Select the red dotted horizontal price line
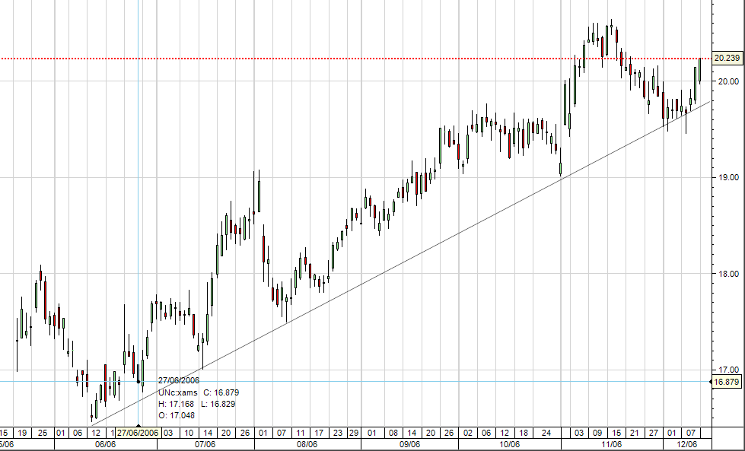Image resolution: width=745 pixels, height=451 pixels. pyautogui.click(x=356, y=59)
